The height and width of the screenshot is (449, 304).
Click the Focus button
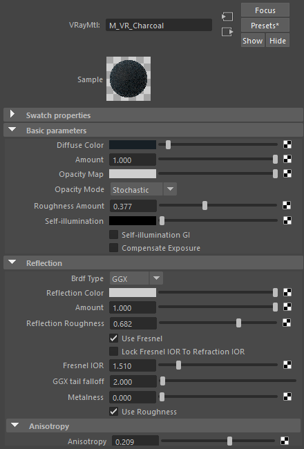[265, 10]
